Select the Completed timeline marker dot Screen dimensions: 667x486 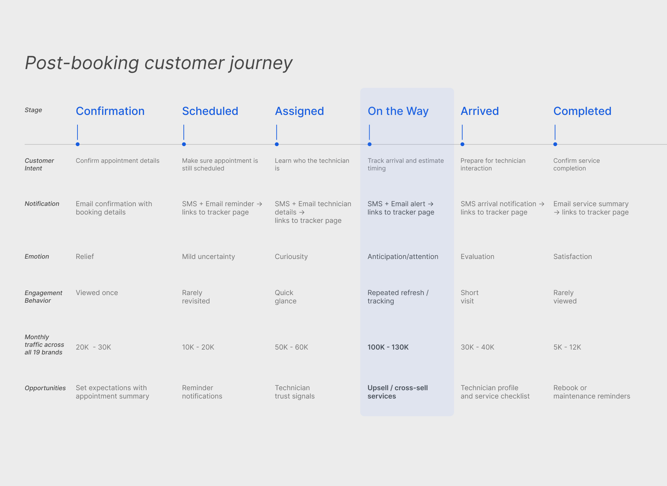tap(555, 144)
